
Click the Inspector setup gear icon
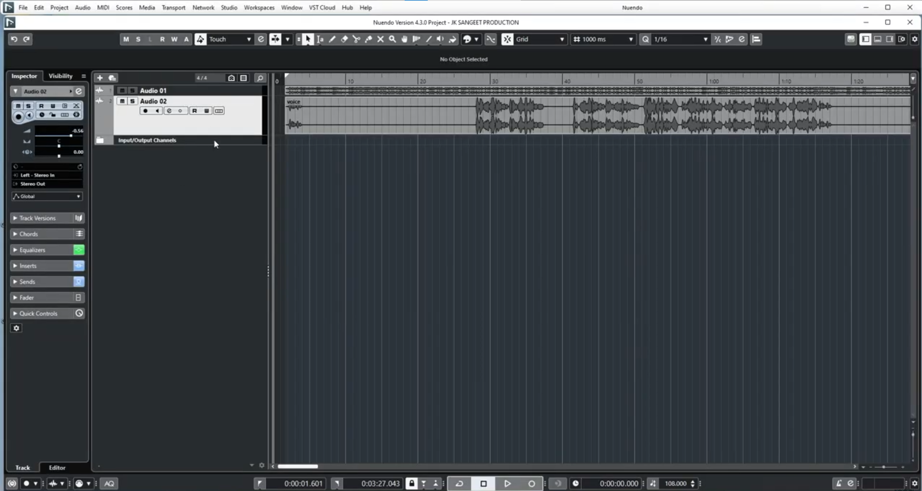16,328
